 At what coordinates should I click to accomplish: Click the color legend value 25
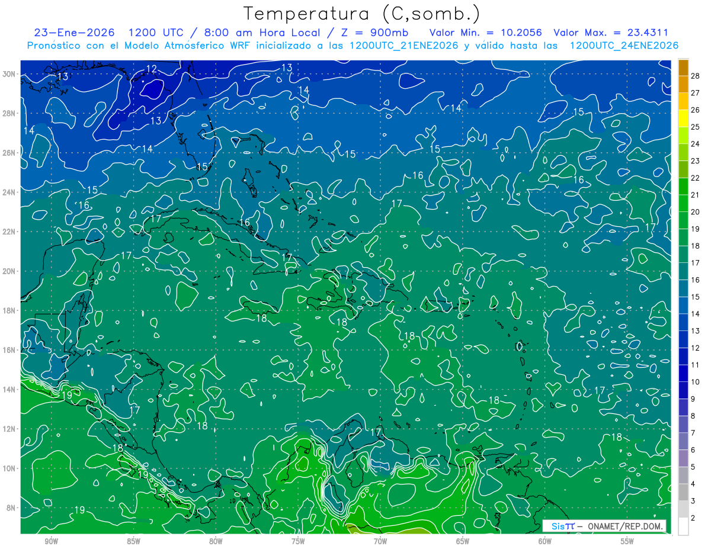click(x=696, y=127)
